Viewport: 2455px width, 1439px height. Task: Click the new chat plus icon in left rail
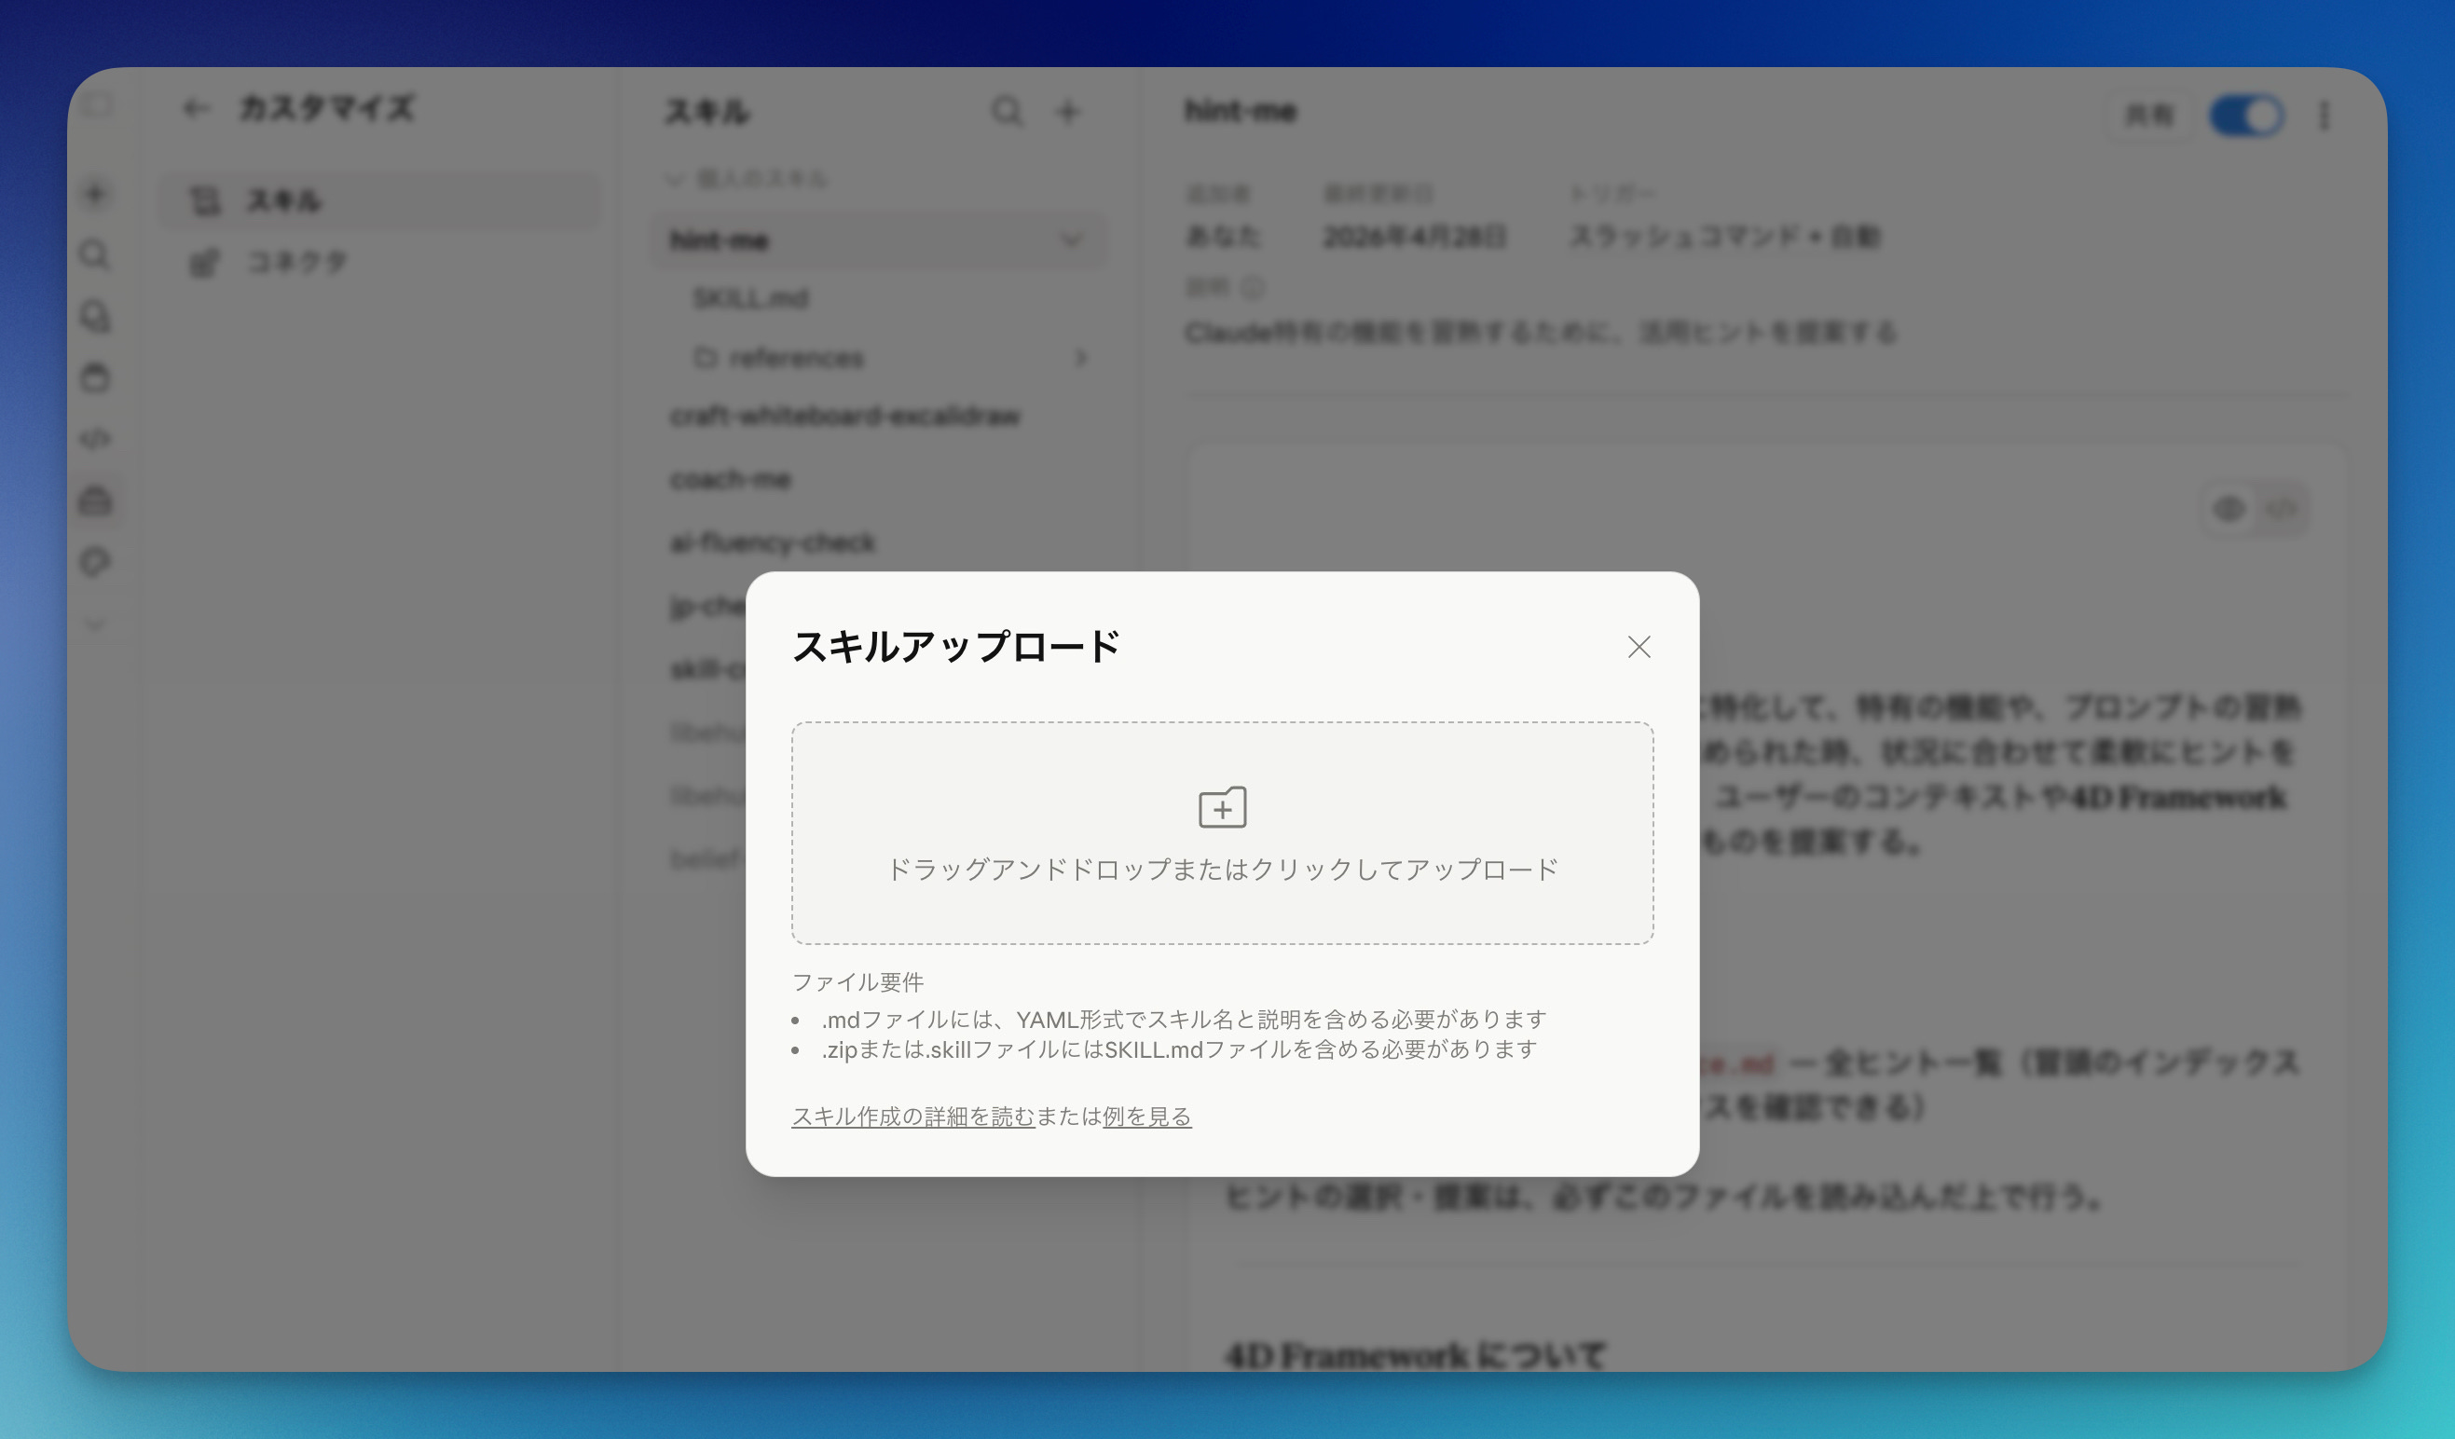coord(94,194)
